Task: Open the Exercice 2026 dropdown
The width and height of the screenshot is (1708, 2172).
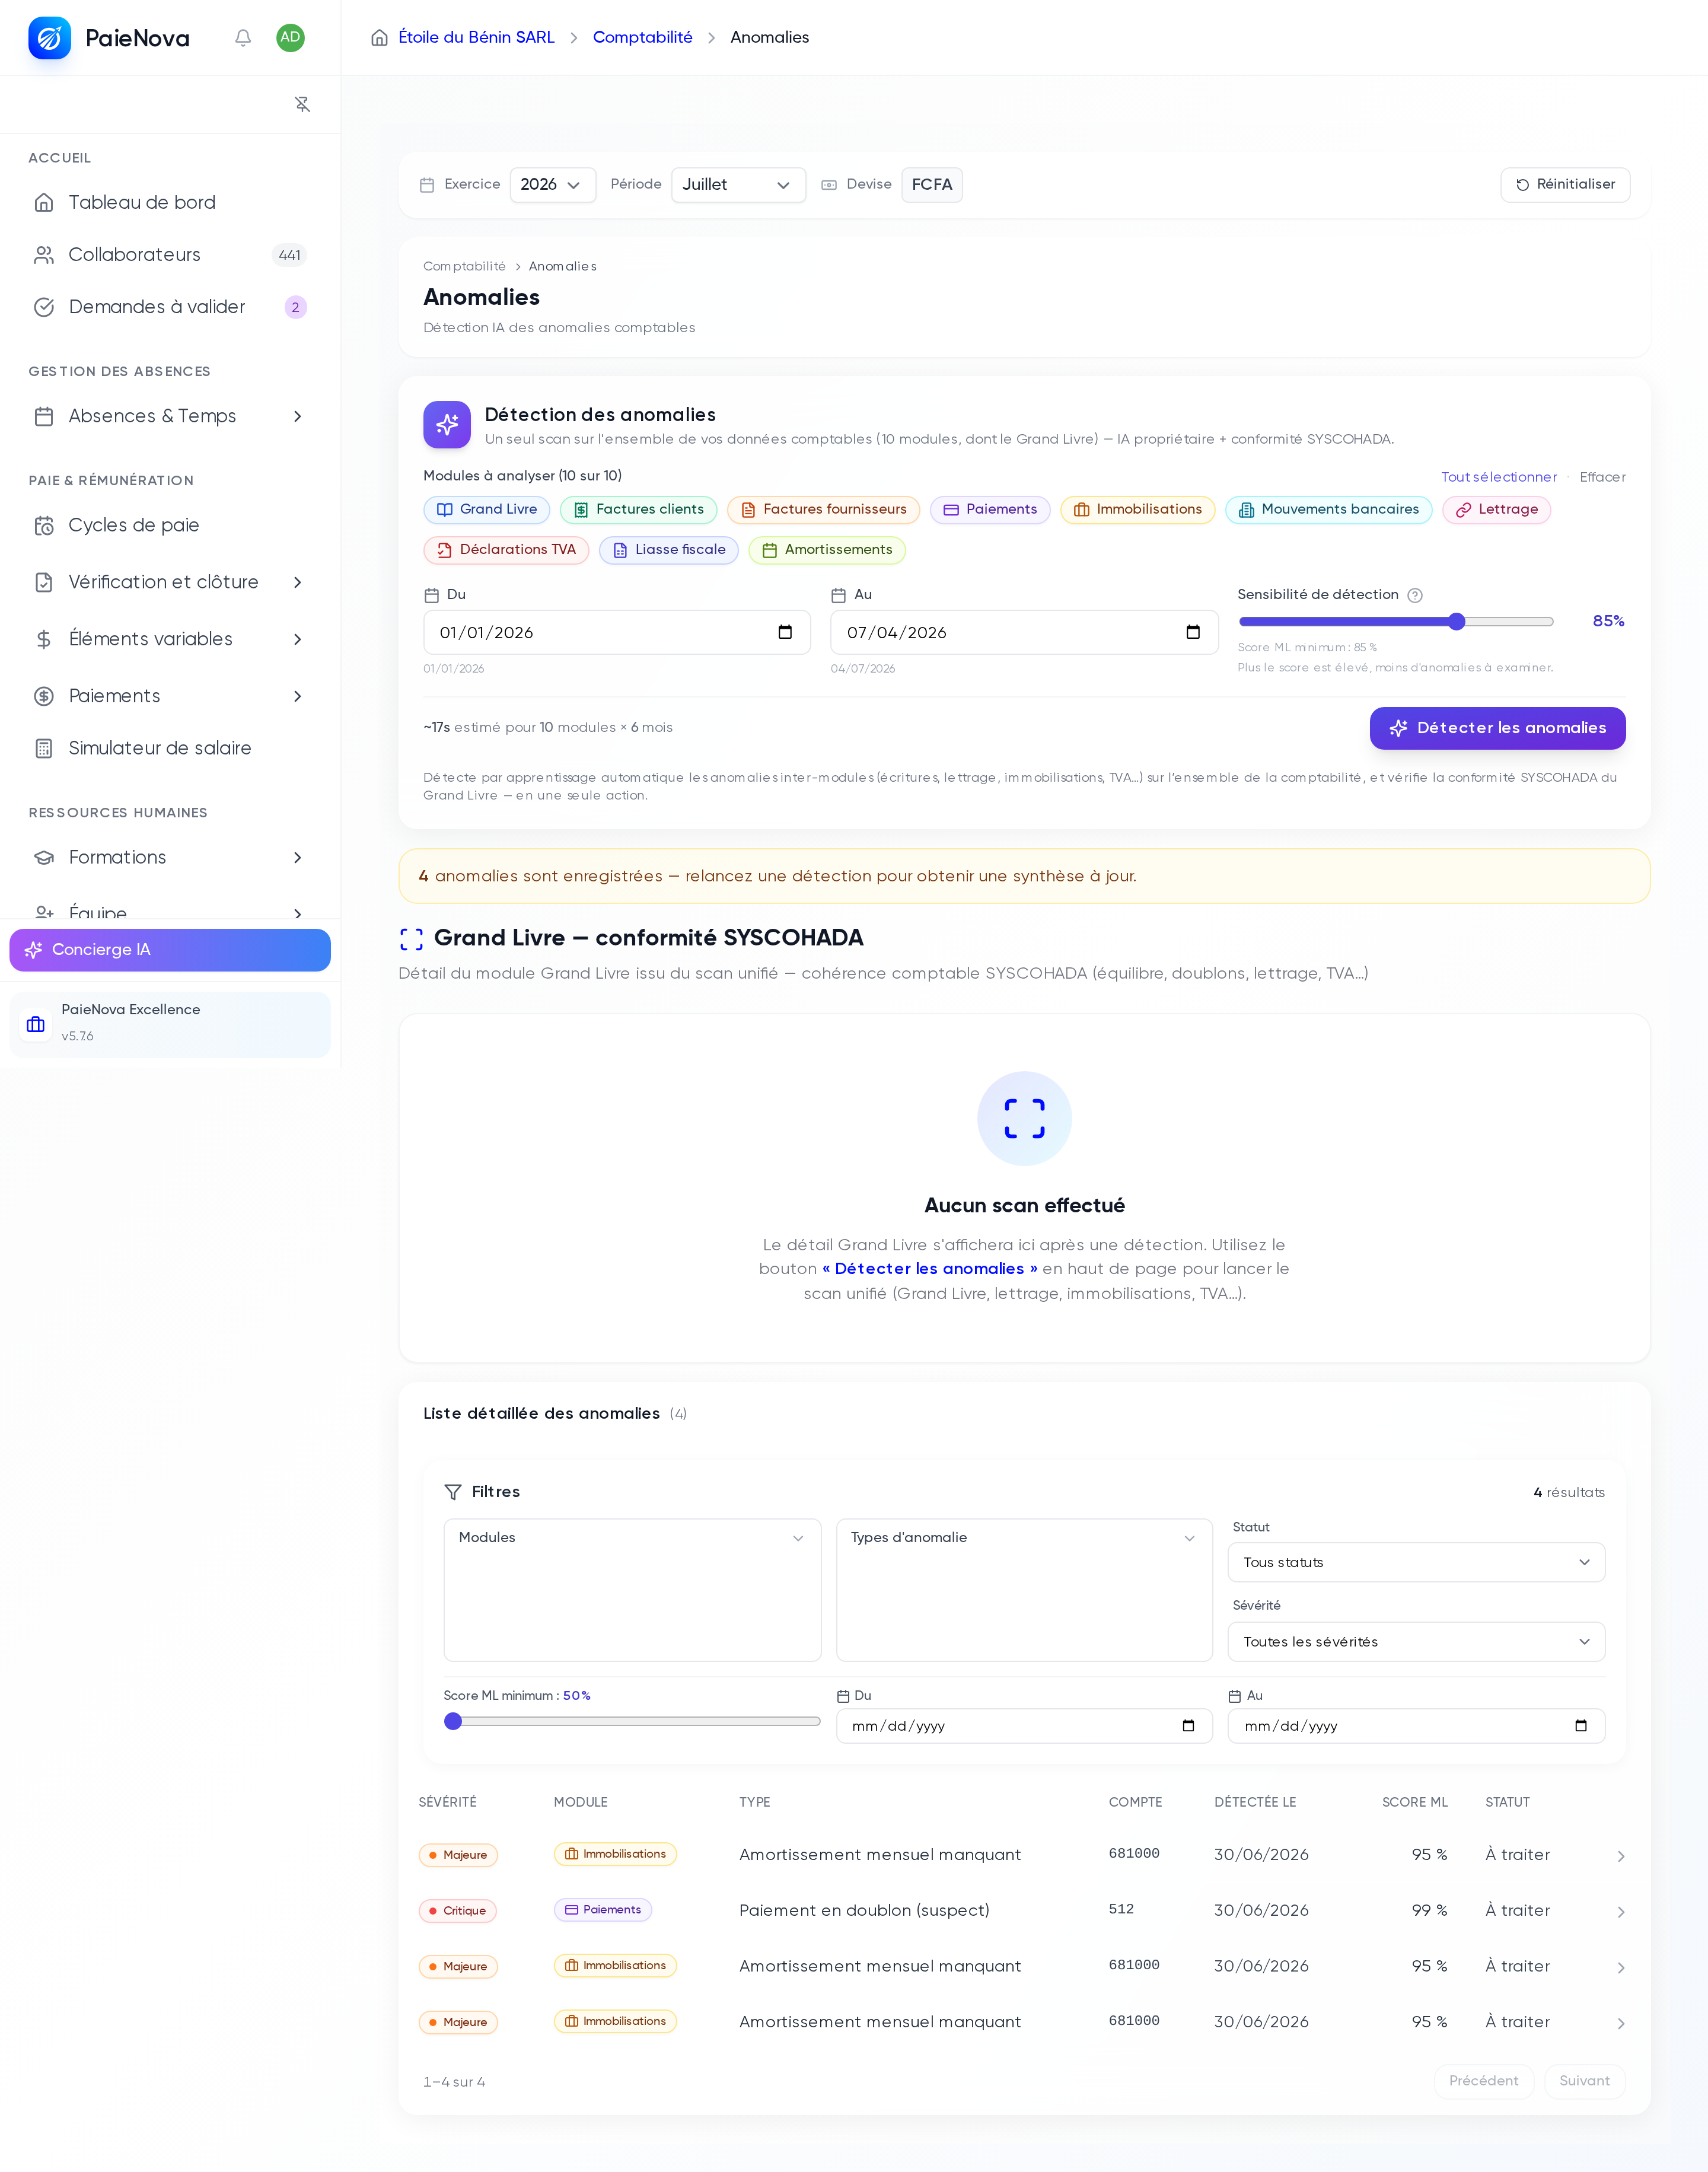Action: (x=552, y=185)
